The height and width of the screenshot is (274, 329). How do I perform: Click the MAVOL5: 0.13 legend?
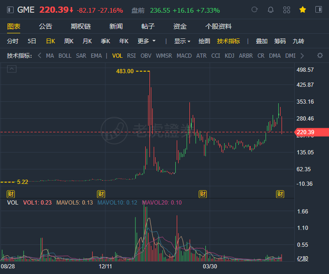[x=74, y=203]
